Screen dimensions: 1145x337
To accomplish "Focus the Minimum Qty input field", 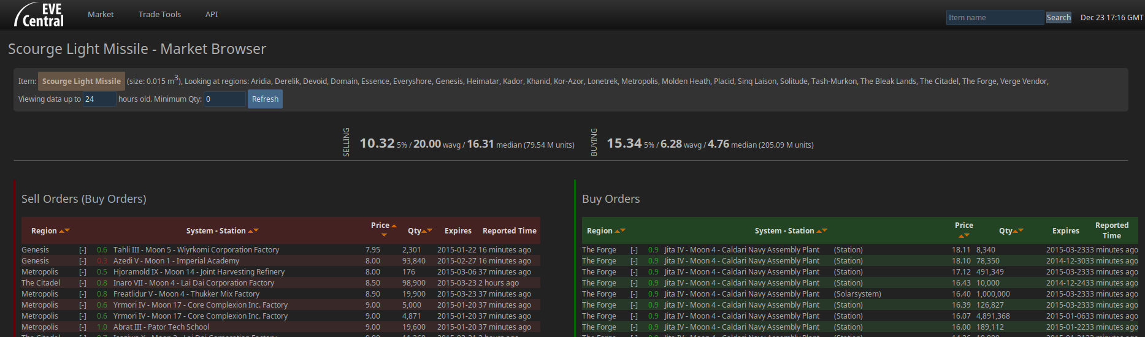I will click(224, 99).
